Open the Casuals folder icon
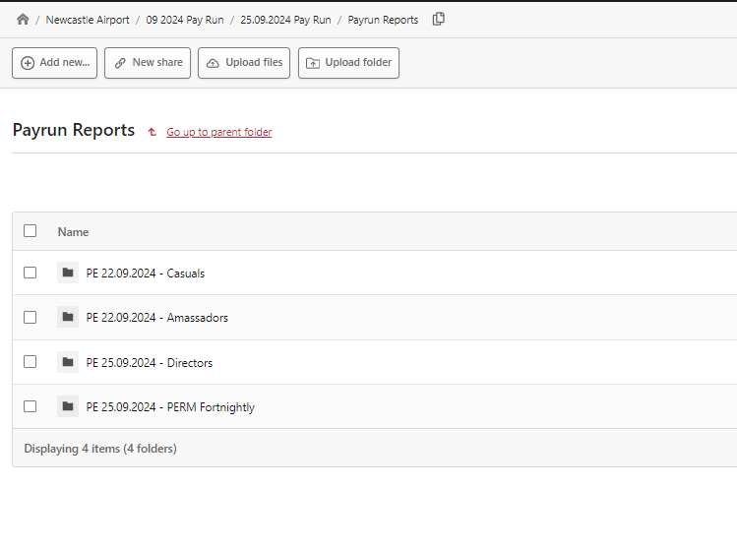The width and height of the screenshot is (737, 549). (x=68, y=273)
